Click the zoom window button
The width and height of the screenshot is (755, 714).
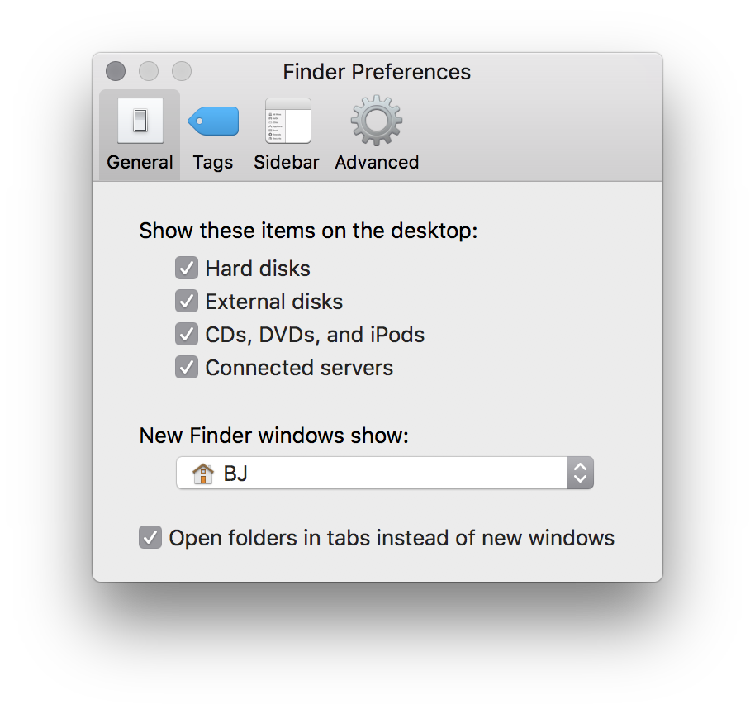point(182,71)
